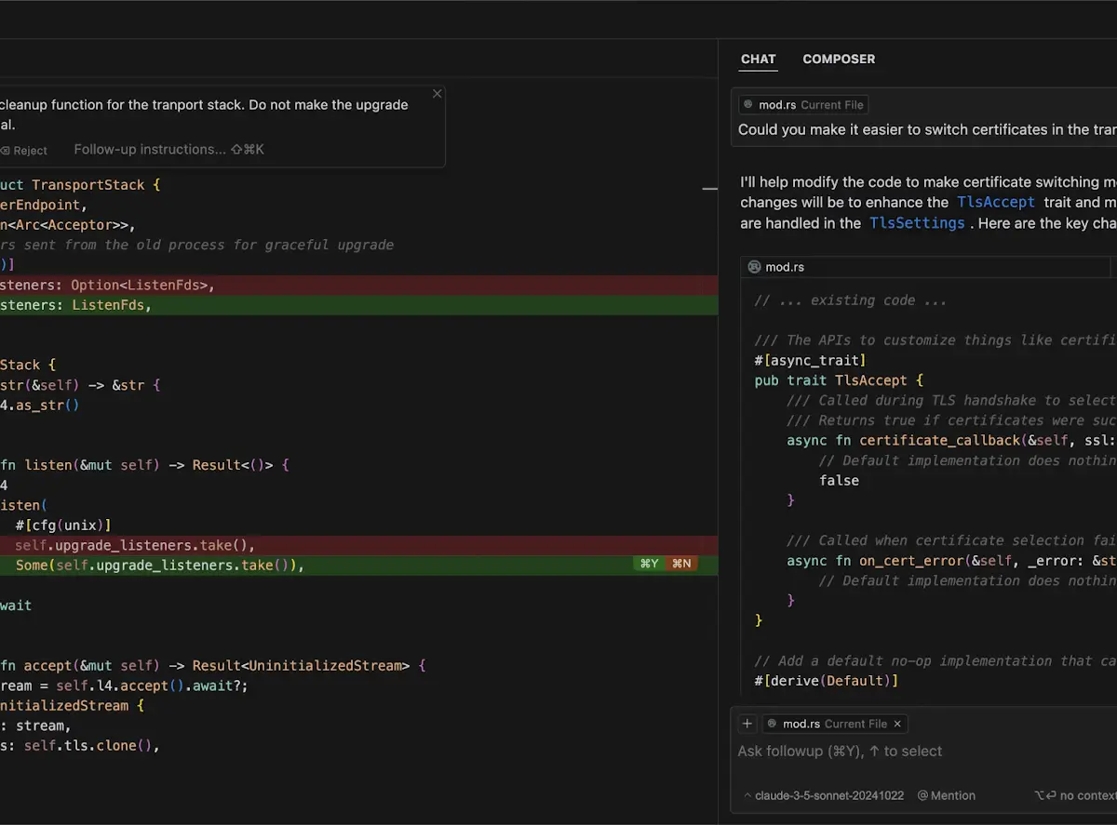This screenshot has width=1117, height=825.
Task: Click the mod.rs Current File chip at top
Action: click(x=804, y=105)
